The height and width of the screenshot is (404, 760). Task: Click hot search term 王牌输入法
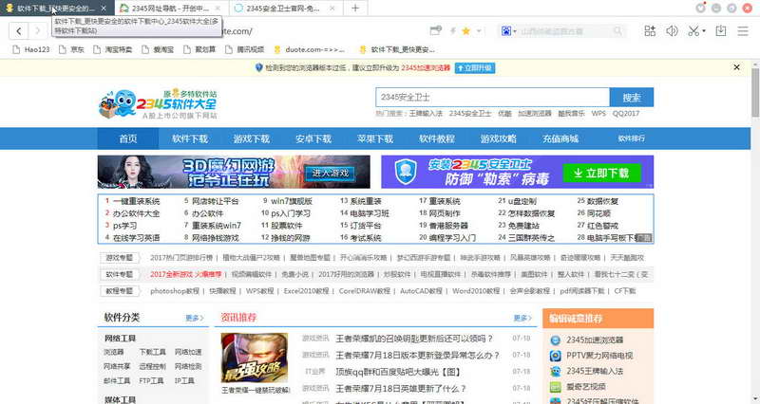tap(426, 113)
